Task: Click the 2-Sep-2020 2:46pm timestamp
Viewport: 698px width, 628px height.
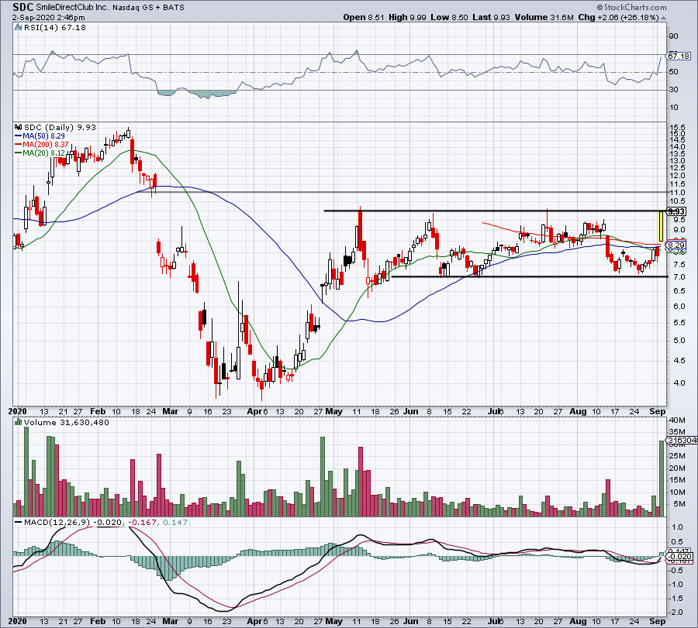Action: click(48, 18)
